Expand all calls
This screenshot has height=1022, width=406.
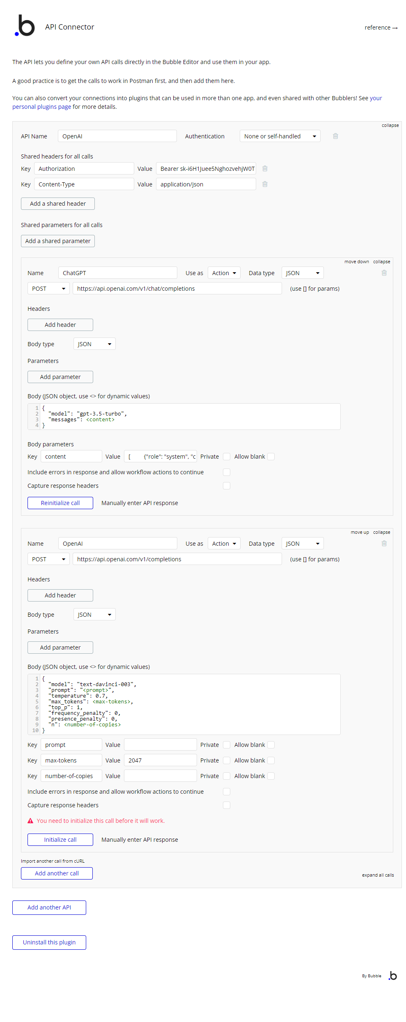coord(378,875)
